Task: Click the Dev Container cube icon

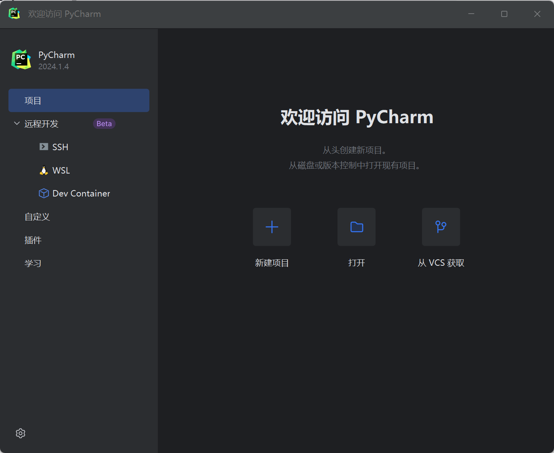Action: tap(44, 193)
